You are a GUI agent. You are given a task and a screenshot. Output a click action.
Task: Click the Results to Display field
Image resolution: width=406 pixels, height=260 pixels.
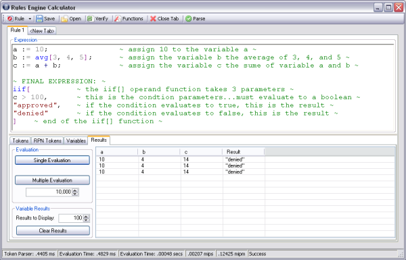coord(70,218)
